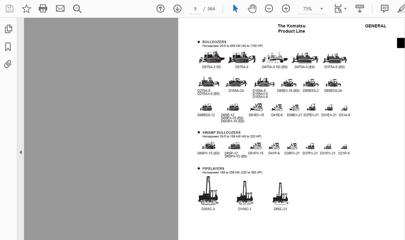Click the SWAMP BULLDOZERS heading
This screenshot has height=240, width=405.
point(221,133)
